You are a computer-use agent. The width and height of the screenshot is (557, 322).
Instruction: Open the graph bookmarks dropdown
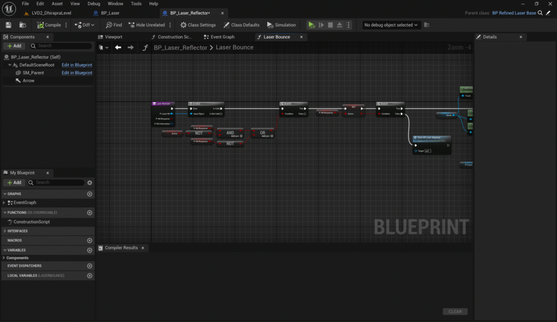(103, 48)
